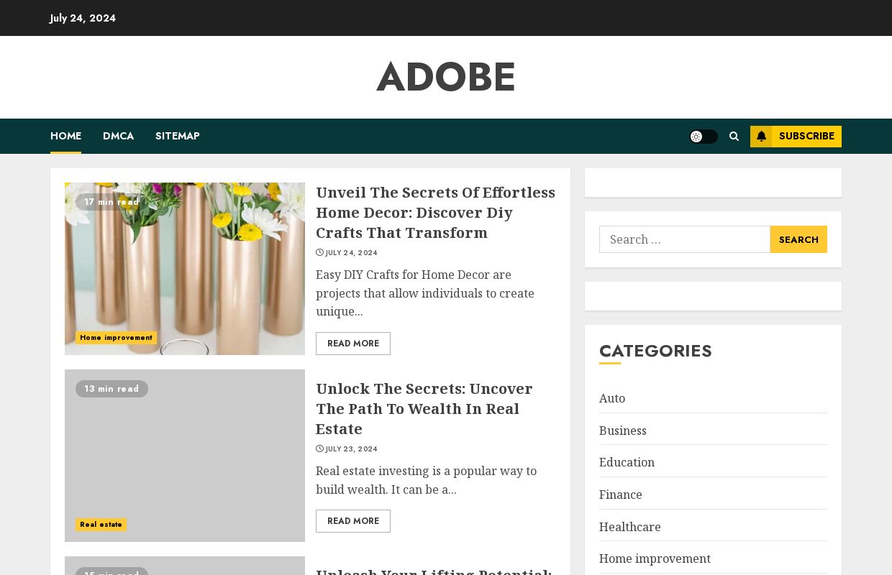Click the Subscribe button label
This screenshot has height=575, width=892.
pos(806,137)
